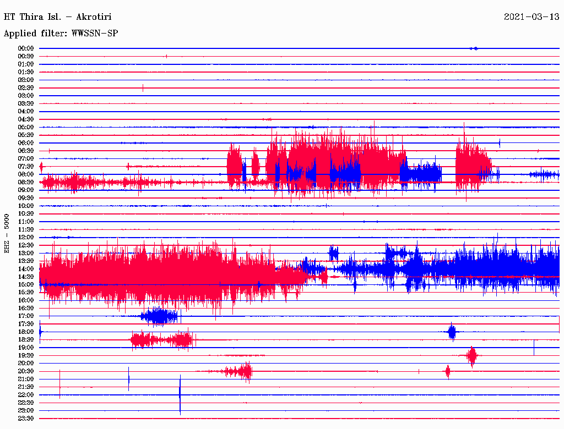Click the 01:30 time label
The height and width of the screenshot is (429, 564).
coord(26,72)
